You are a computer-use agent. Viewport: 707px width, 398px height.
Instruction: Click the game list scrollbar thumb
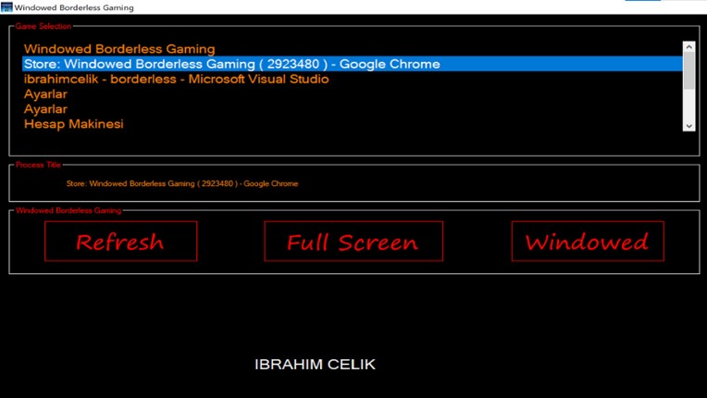pyautogui.click(x=689, y=70)
